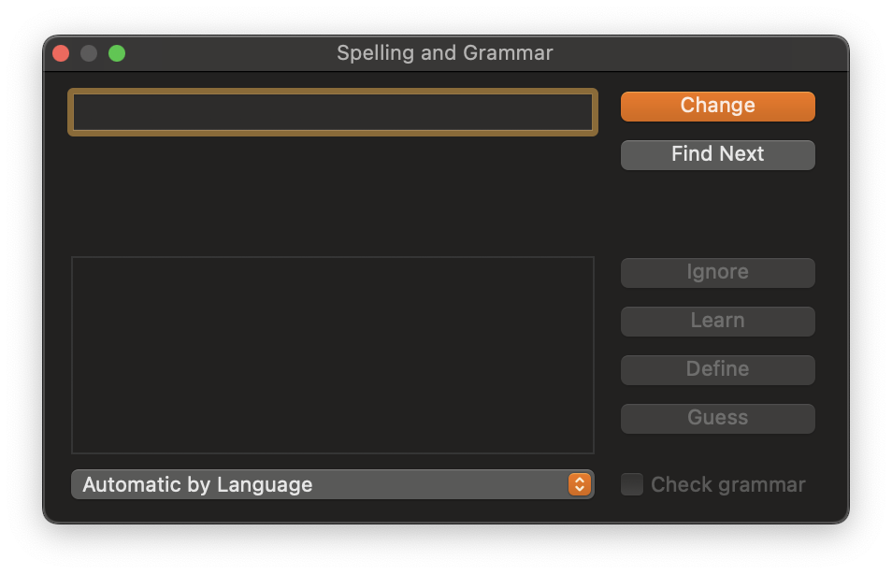Close the Spelling and Grammar window
Viewport: 892px width, 574px height.
(61, 53)
